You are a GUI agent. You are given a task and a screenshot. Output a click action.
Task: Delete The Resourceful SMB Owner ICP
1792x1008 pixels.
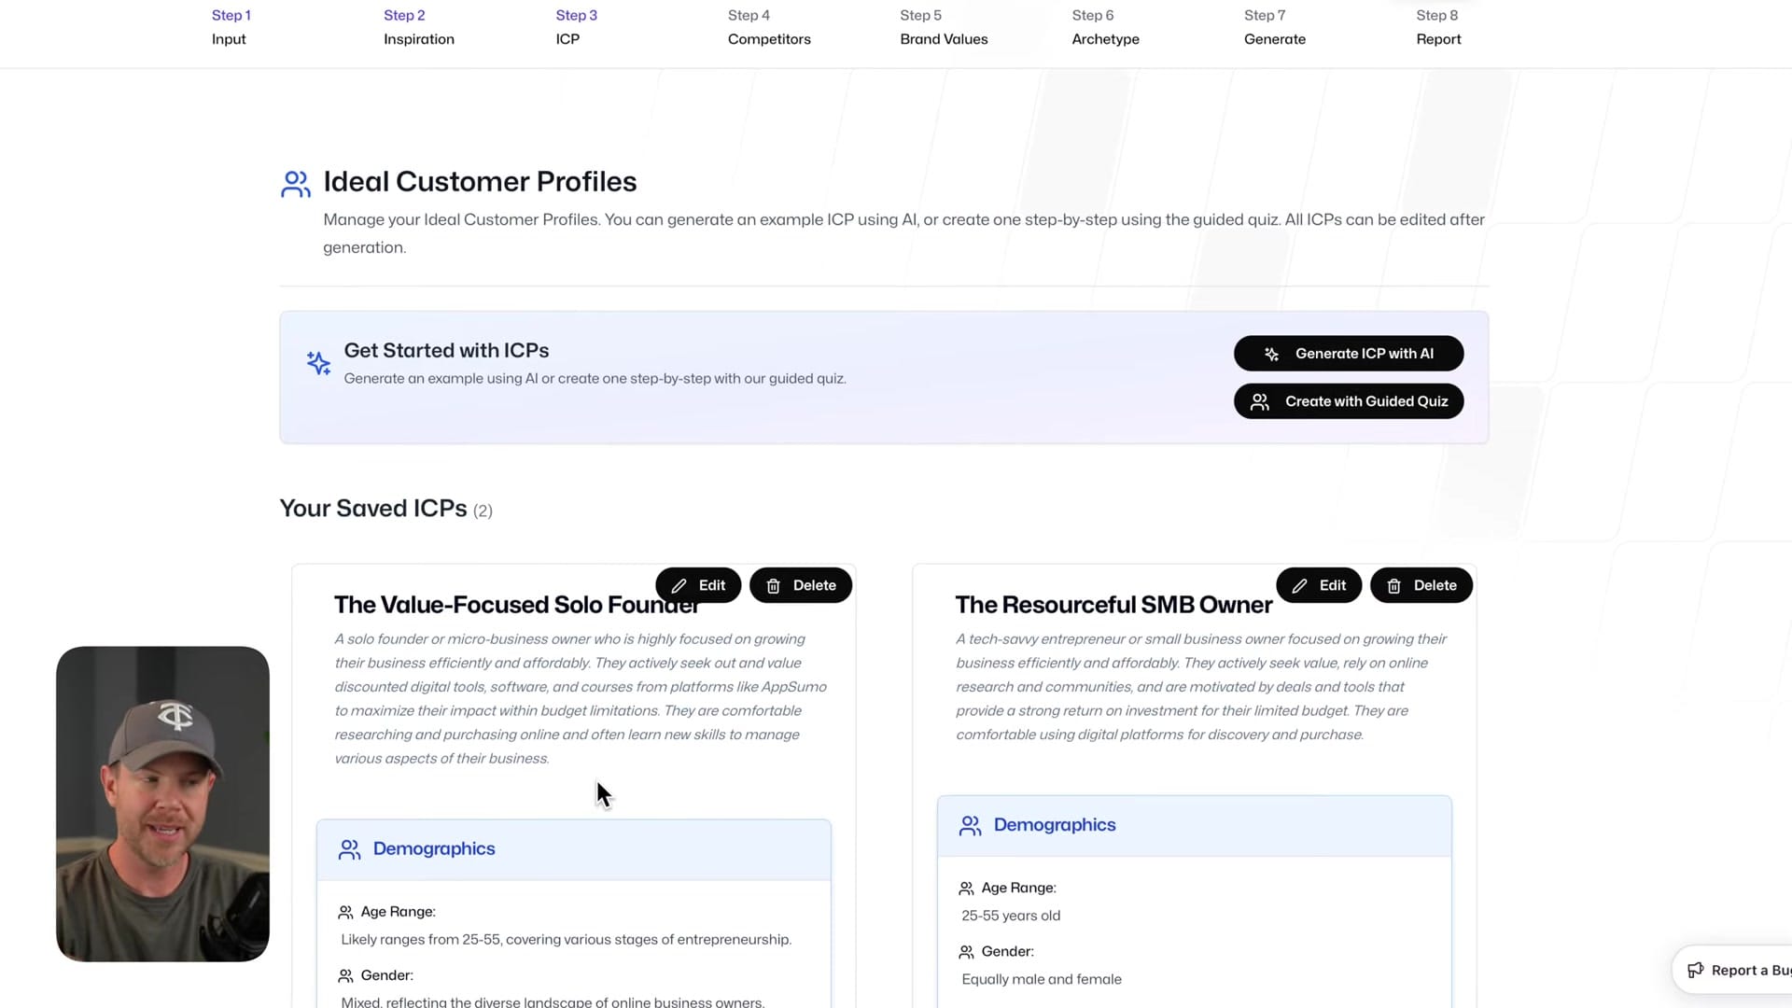1421,585
